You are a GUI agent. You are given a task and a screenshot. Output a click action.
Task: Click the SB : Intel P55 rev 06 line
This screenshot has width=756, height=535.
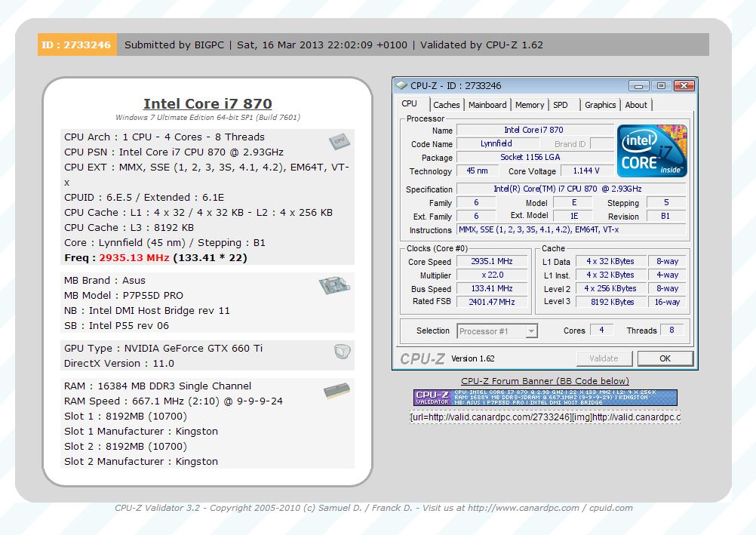[x=116, y=326]
